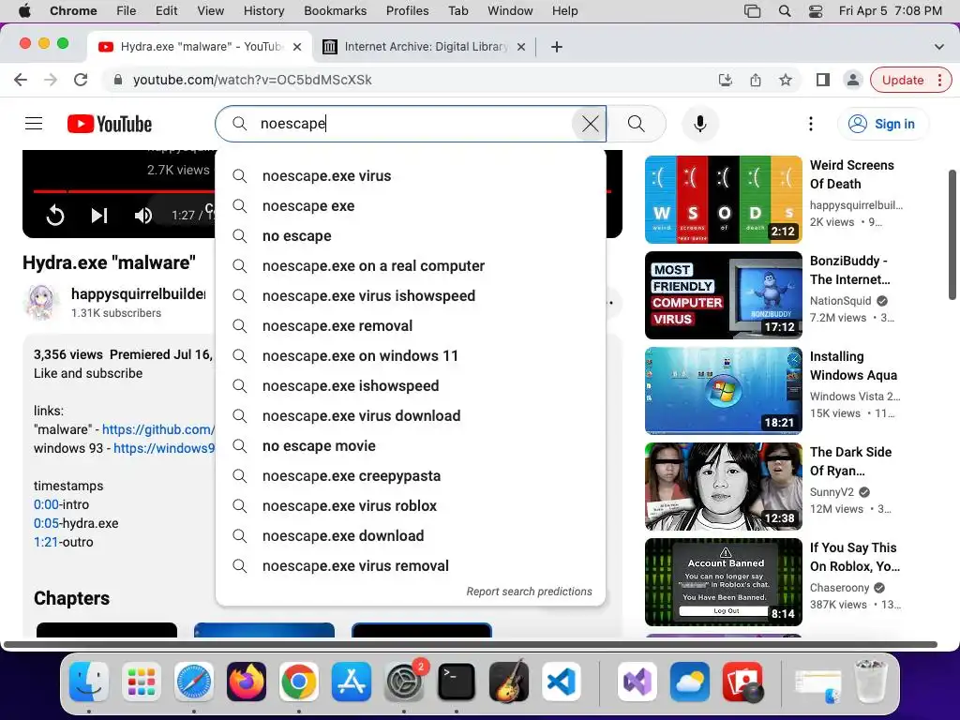Install app via the address bar download icon
This screenshot has width=960, height=720.
pyautogui.click(x=726, y=80)
